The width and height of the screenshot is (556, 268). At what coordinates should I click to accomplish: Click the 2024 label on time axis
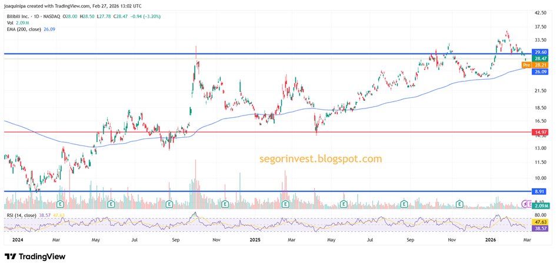tap(16, 240)
